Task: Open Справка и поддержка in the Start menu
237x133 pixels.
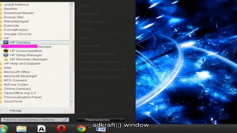Action: 99,77
